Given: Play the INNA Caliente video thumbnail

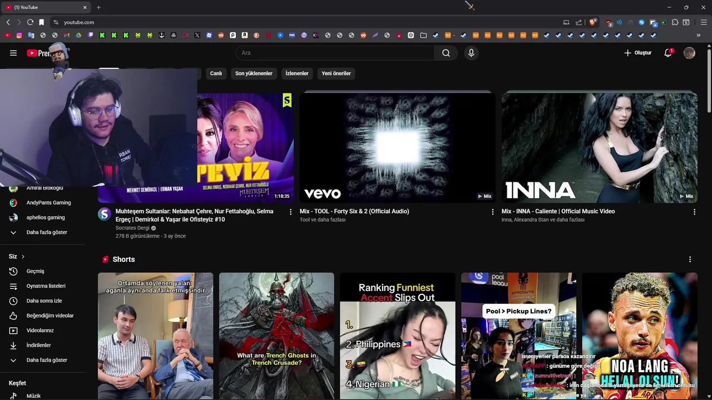Looking at the screenshot, I should point(599,147).
